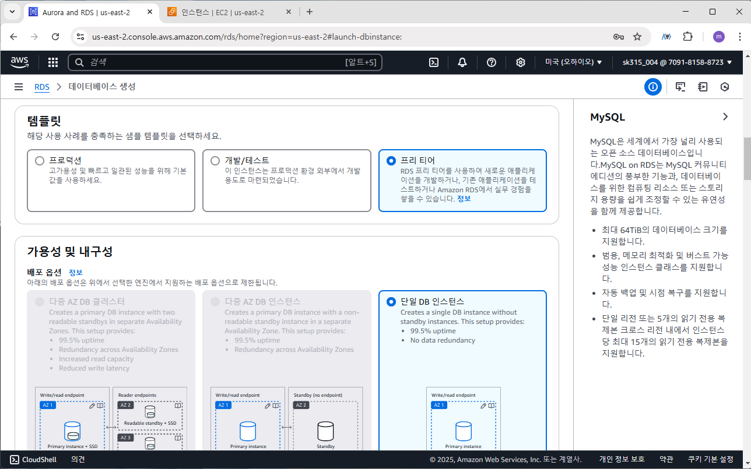Click the browser address bar URL
751x469 pixels.
[x=247, y=37]
